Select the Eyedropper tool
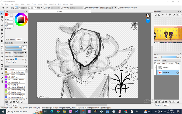 (2, 78)
